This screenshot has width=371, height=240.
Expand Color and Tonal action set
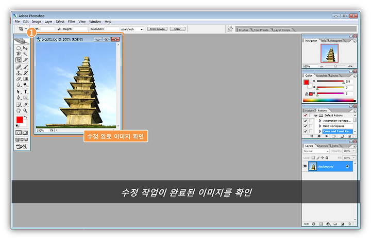pos(320,131)
